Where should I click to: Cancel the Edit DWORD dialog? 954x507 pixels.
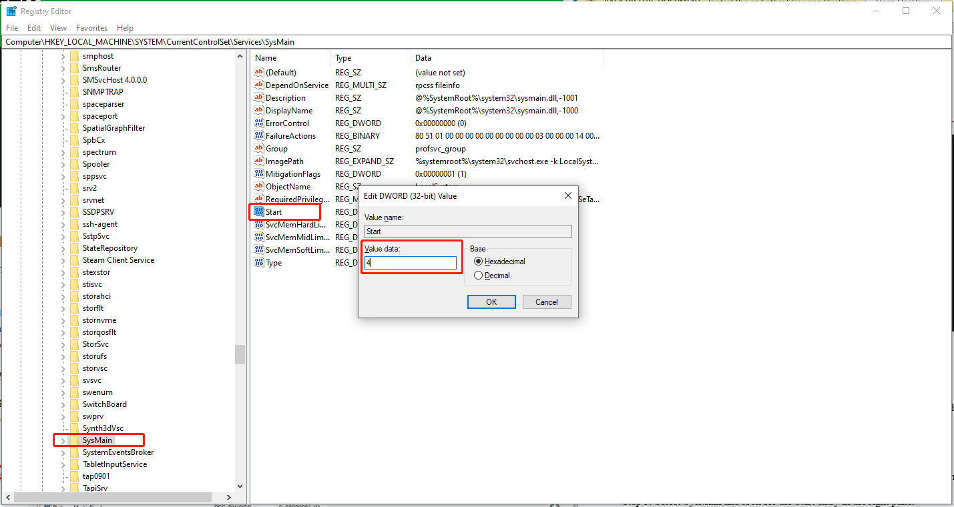point(547,302)
